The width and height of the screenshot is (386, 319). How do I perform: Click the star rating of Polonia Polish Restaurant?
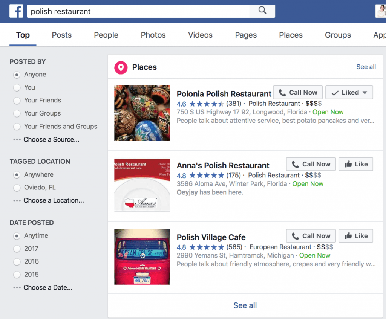(x=207, y=104)
